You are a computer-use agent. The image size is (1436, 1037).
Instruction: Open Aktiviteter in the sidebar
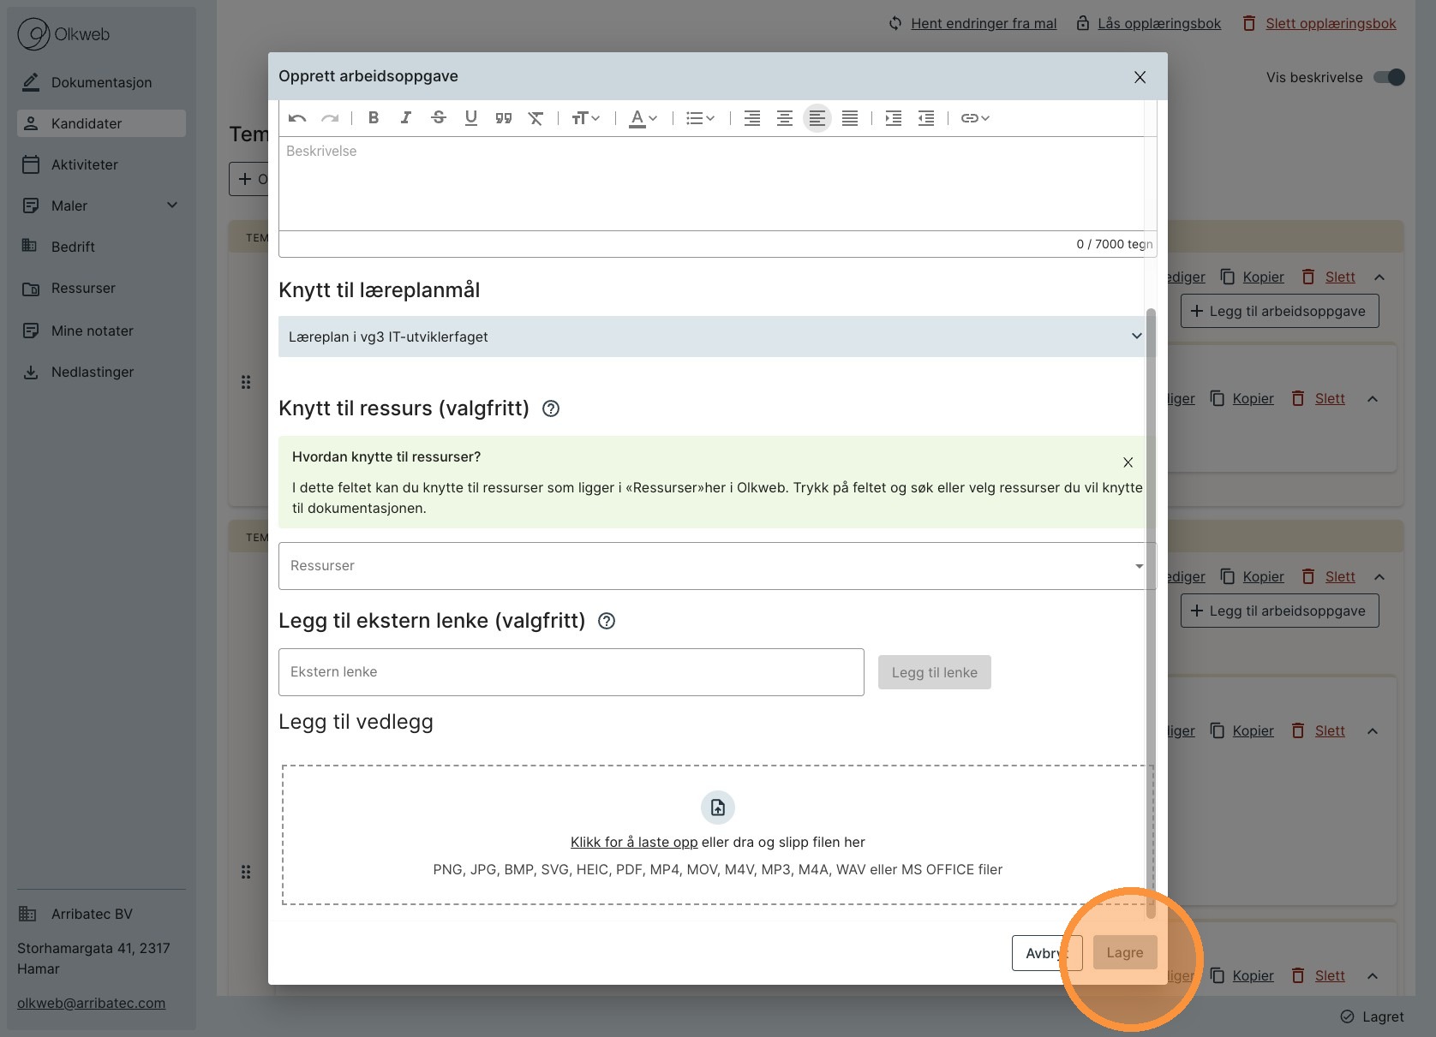[85, 164]
